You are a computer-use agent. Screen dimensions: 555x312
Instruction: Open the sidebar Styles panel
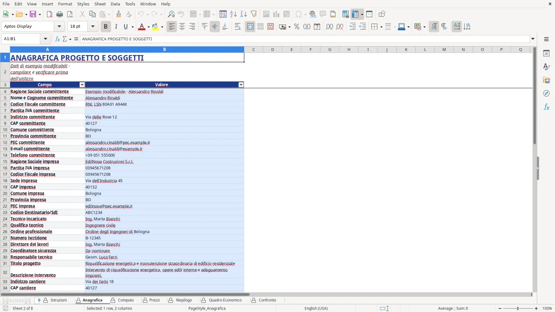click(x=546, y=67)
